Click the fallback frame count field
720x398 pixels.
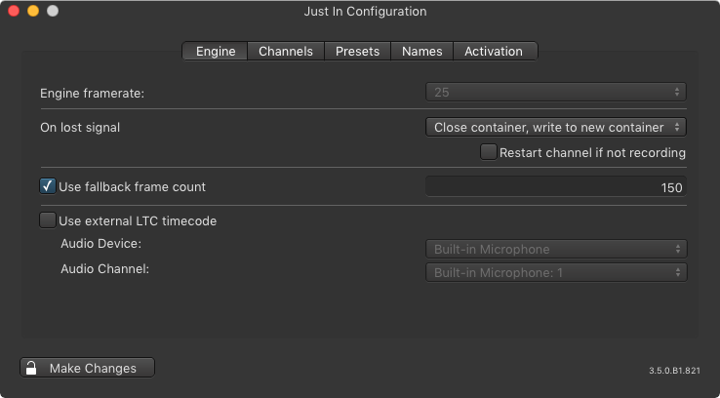tap(556, 187)
